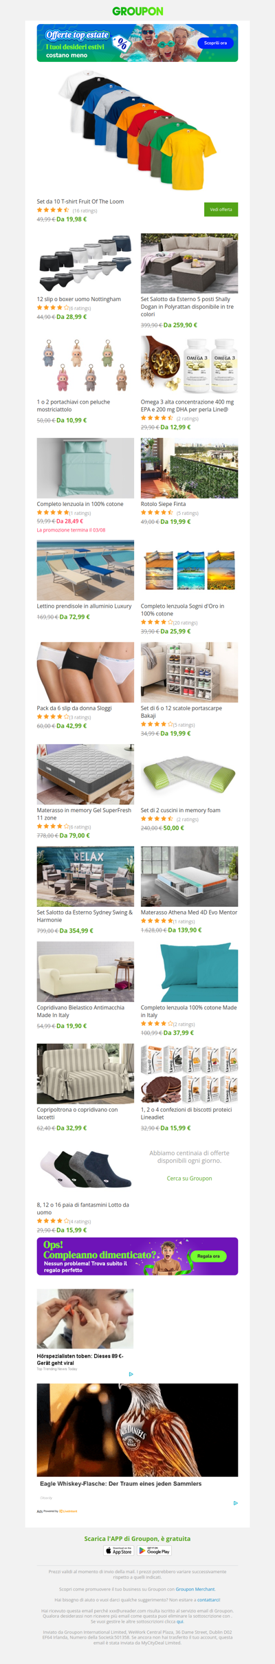Click the Scopri ora banner button
Viewport: 275px width, 1664px height.
(x=215, y=43)
